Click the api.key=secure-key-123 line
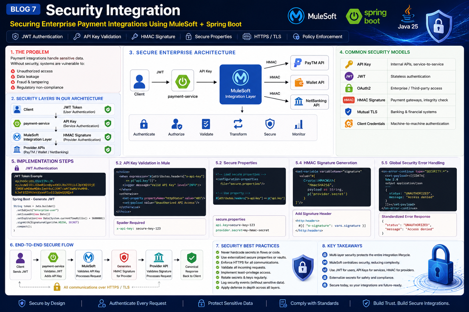Image resolution: width=469 pixels, height=312 pixels. click(235, 225)
